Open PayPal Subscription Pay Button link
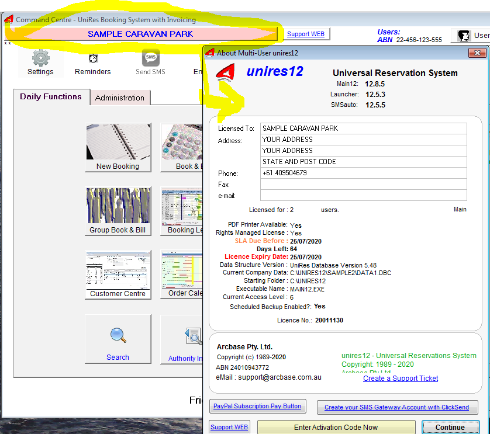The width and height of the screenshot is (490, 434). (257, 406)
